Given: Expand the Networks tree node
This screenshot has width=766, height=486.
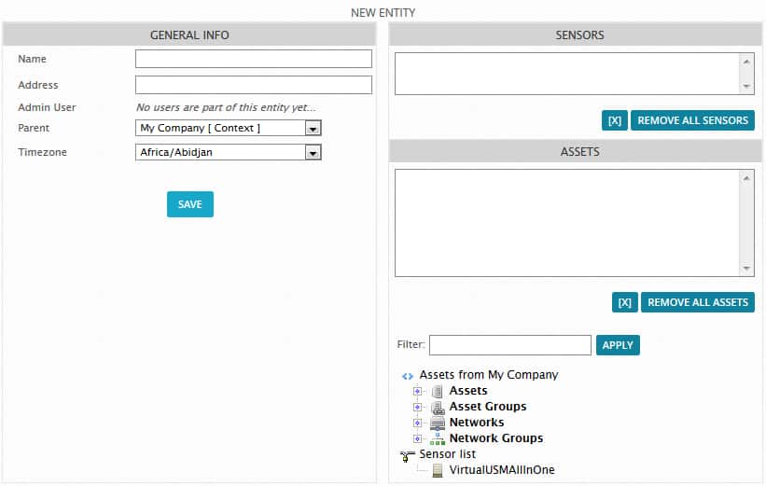Looking at the screenshot, I should [x=417, y=423].
